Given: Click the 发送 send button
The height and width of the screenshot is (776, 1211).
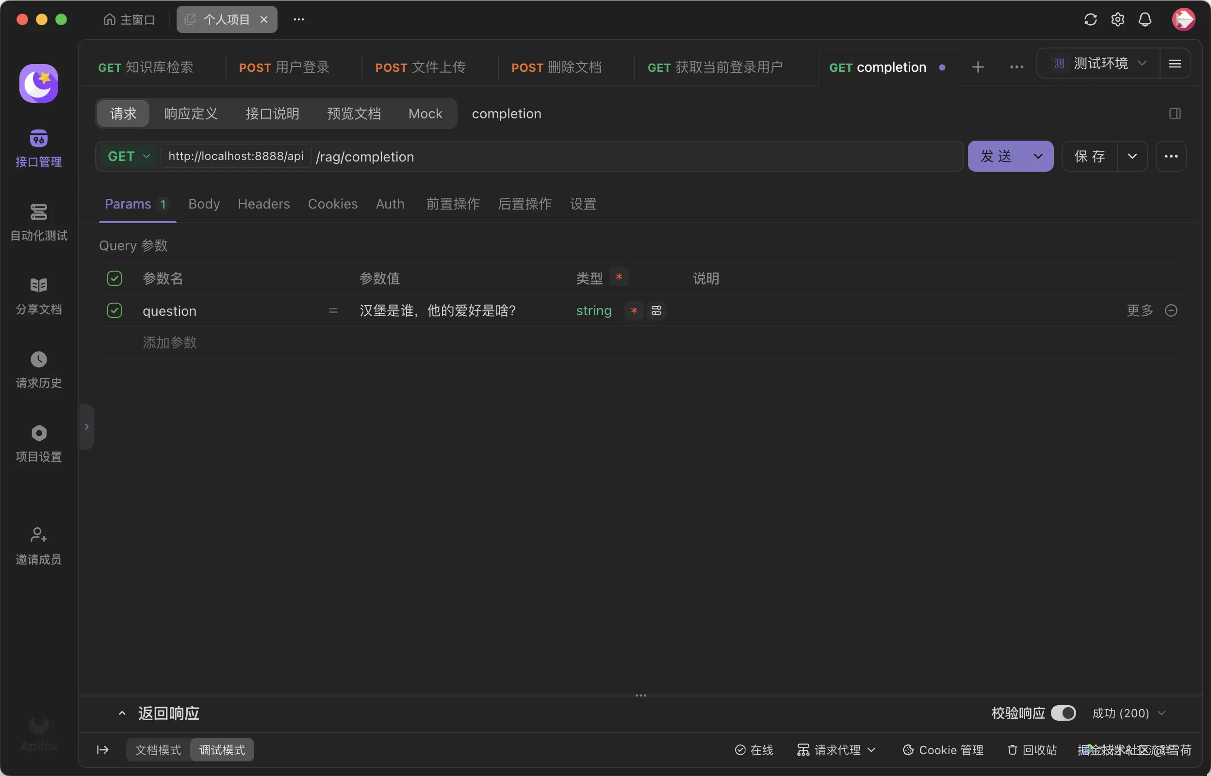Looking at the screenshot, I should 997,156.
